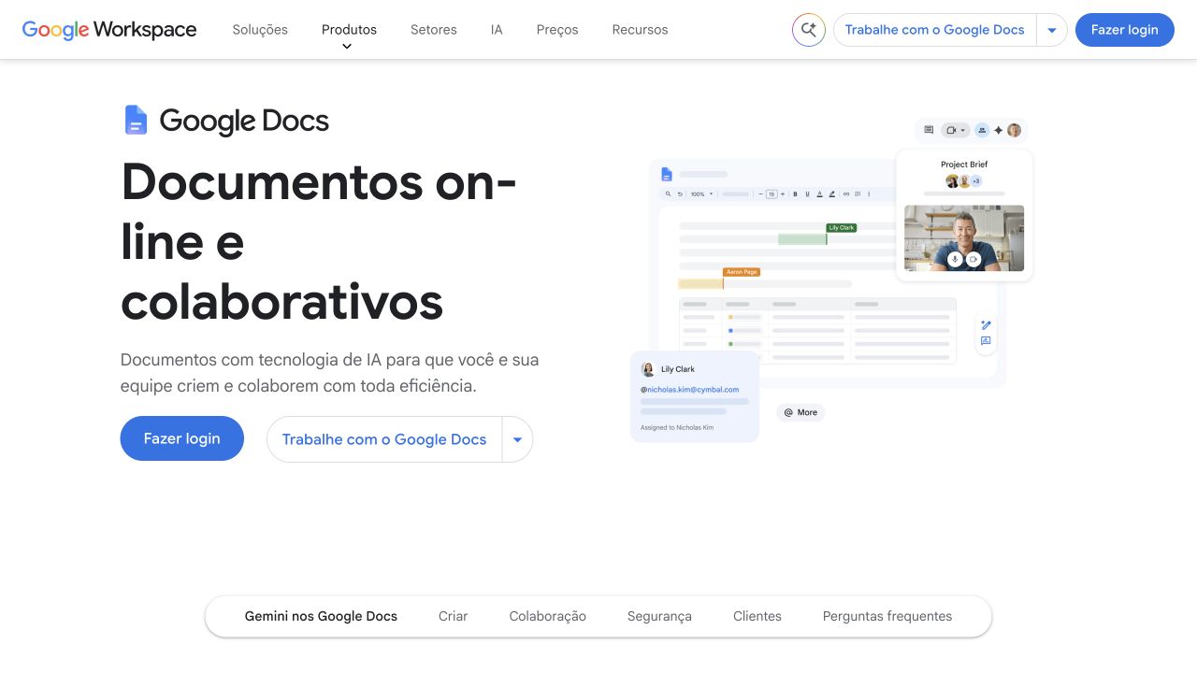The width and height of the screenshot is (1197, 673).
Task: Expand the Produtos menu chevron
Action: (347, 46)
